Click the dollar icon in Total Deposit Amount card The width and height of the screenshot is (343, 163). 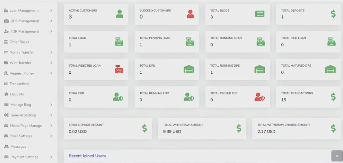pyautogui.click(x=145, y=128)
